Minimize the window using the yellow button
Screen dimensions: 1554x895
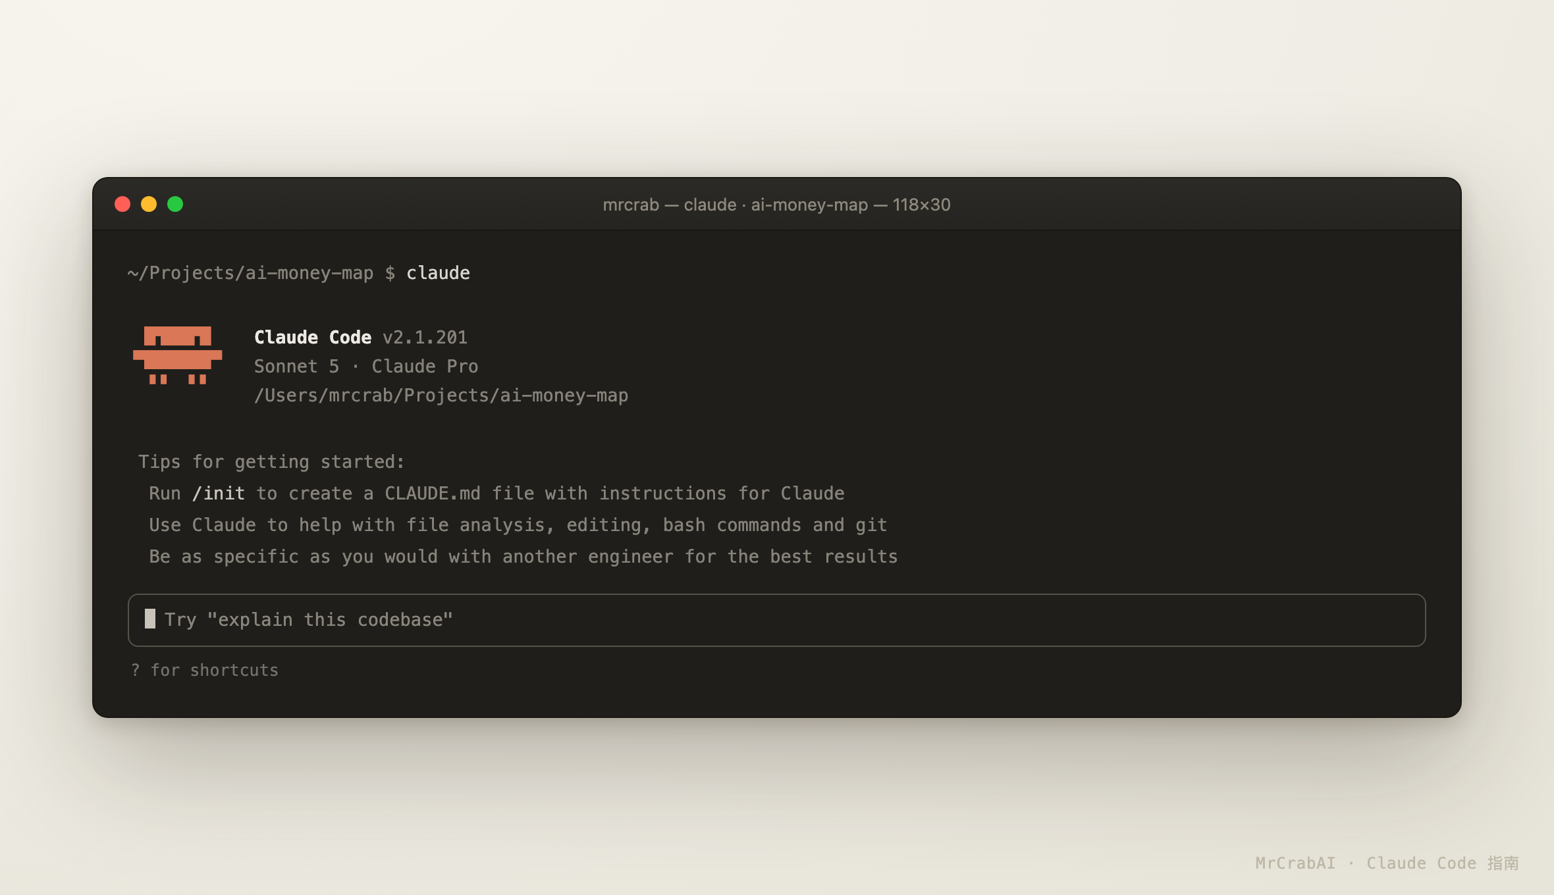(149, 204)
